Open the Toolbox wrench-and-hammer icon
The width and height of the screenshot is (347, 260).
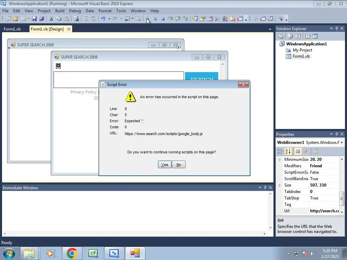(x=217, y=19)
